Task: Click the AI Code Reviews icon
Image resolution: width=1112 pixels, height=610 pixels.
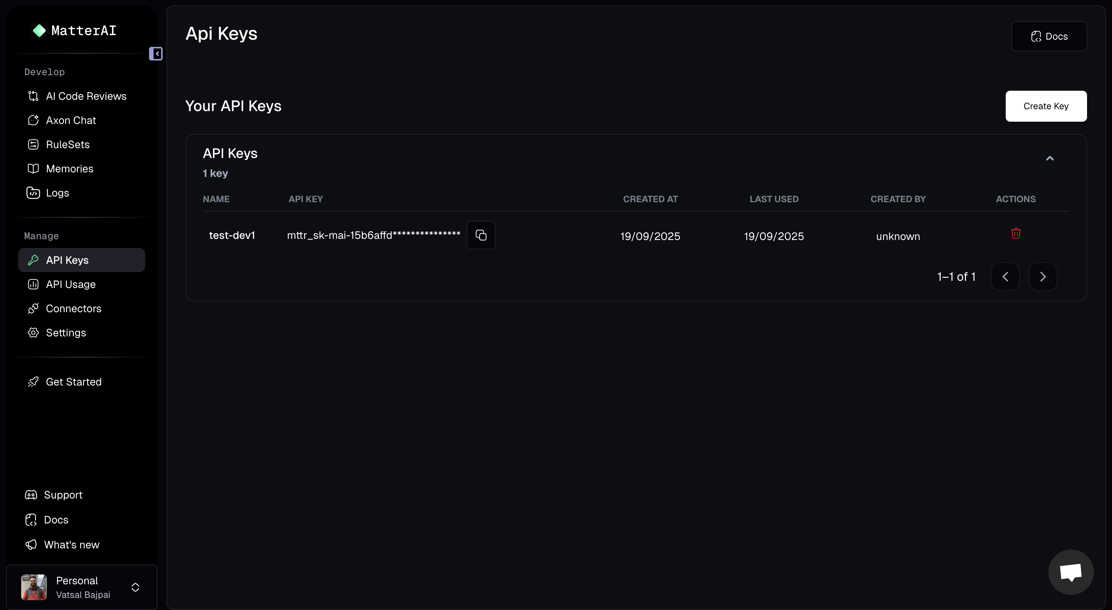Action: [33, 96]
